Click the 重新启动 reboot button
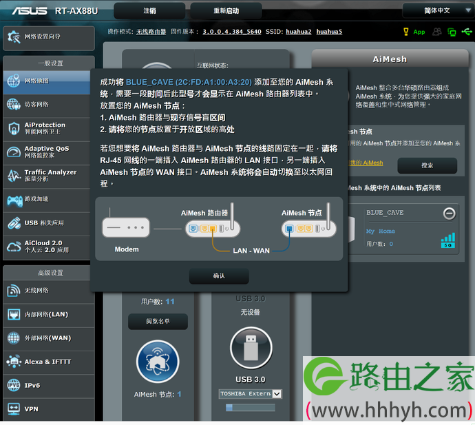This screenshot has width=475, height=425. (x=226, y=11)
